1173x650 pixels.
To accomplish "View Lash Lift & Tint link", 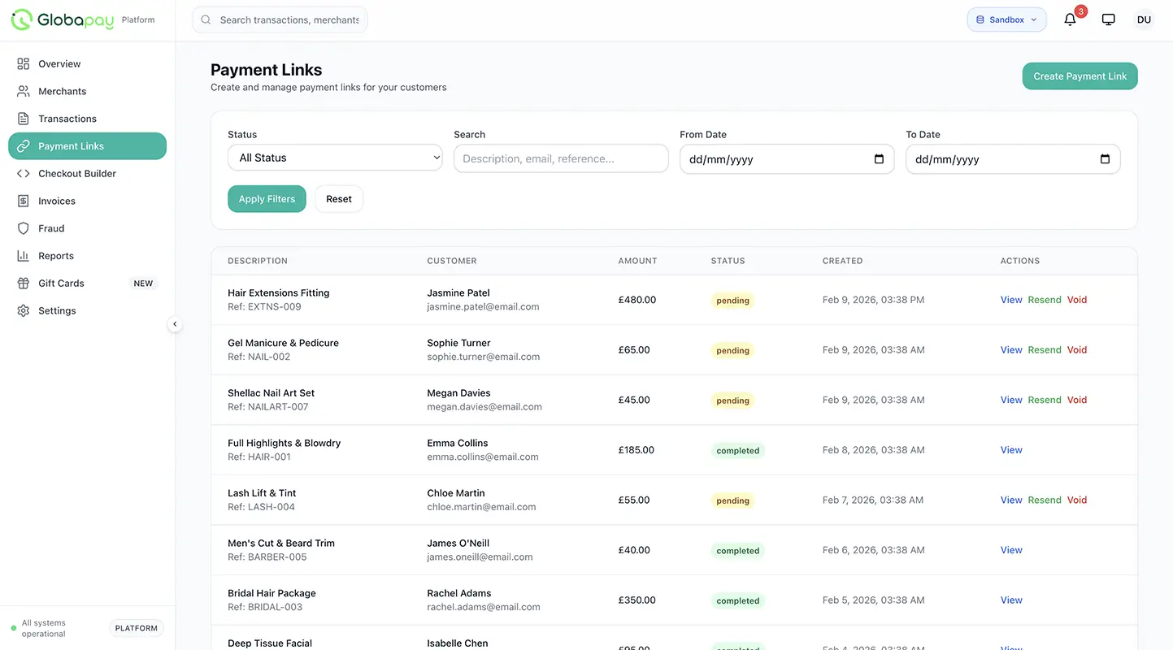I will 1011,500.
